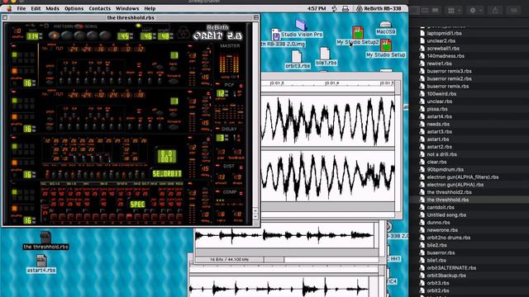Toggle the loop indicator LED above the bar display

tap(138, 26)
